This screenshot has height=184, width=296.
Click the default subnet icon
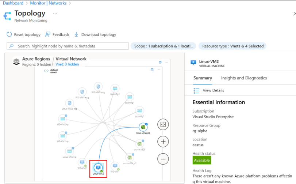click(x=46, y=71)
